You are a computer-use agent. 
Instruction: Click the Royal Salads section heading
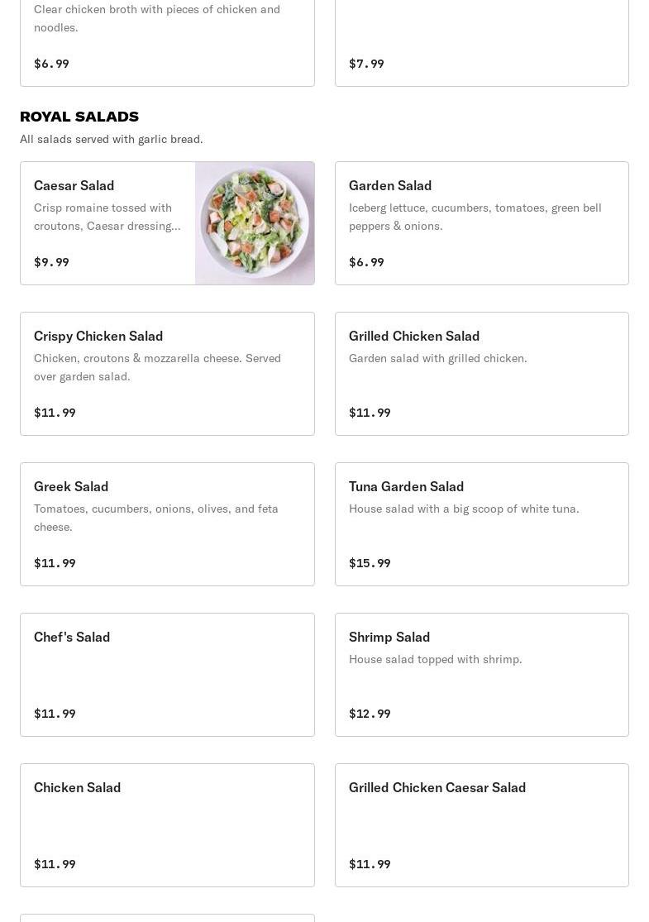click(79, 117)
